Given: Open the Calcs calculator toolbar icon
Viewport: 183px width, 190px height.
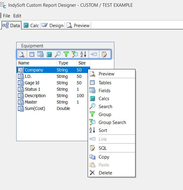Looking at the screenshot, I should pos(49,54).
